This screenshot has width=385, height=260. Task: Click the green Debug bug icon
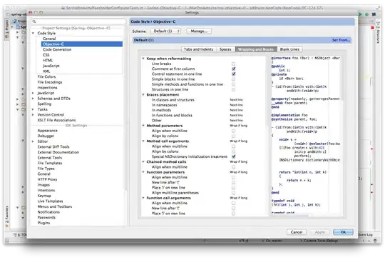tap(367, 14)
